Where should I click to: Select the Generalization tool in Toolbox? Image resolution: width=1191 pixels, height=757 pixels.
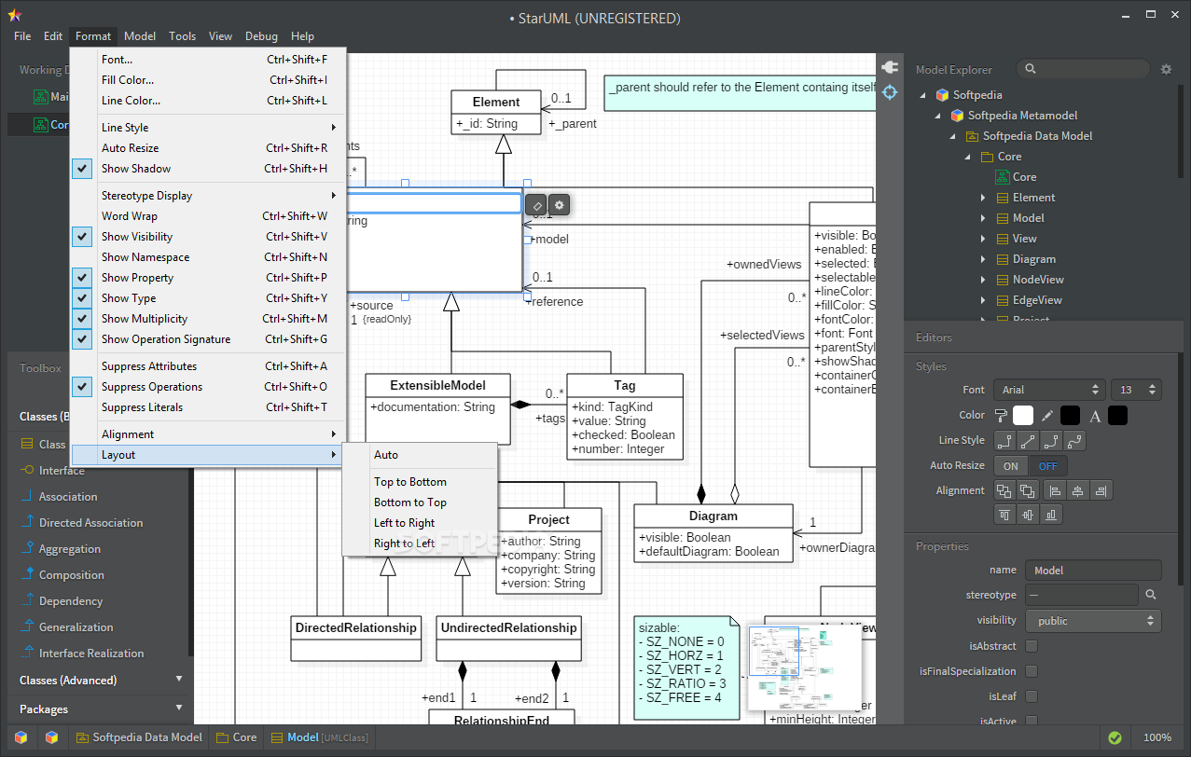point(76,627)
